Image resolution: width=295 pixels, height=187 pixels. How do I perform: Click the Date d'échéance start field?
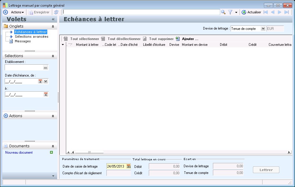point(21,81)
